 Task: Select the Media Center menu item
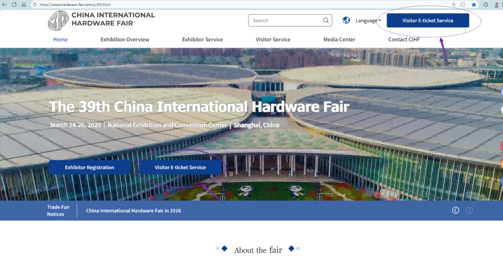tap(339, 39)
